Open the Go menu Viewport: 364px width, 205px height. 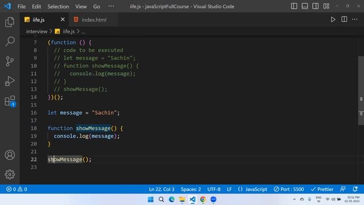coord(97,6)
